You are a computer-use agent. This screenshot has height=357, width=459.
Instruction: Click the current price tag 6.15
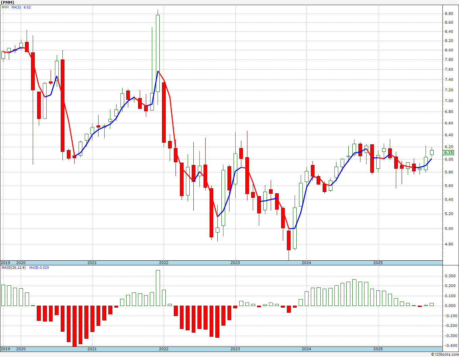click(x=449, y=153)
